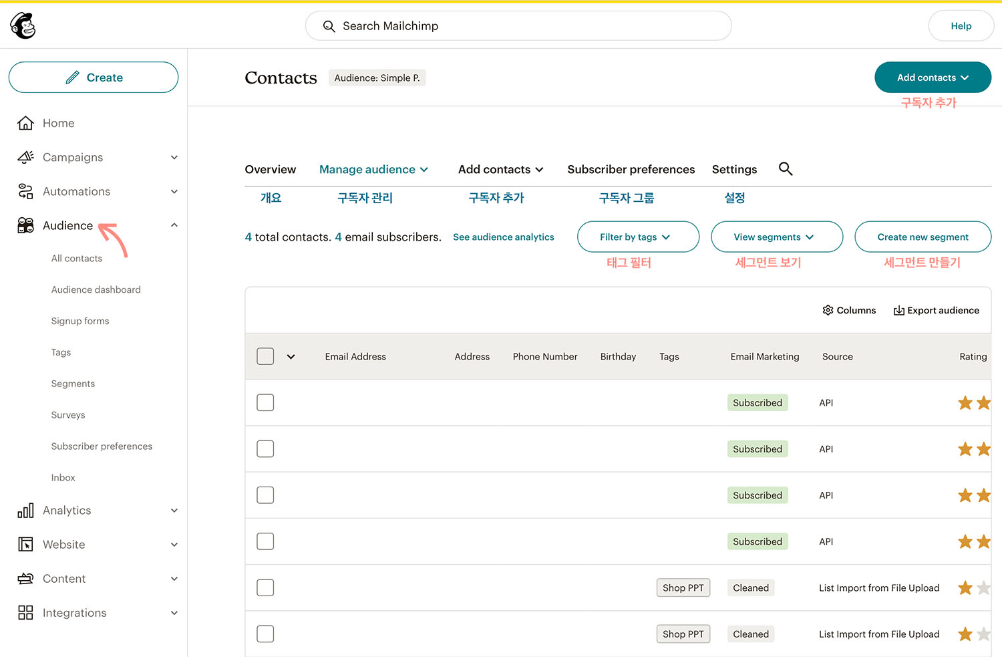1002x657 pixels.
Task: Click the Content icon in sidebar
Action: click(25, 579)
